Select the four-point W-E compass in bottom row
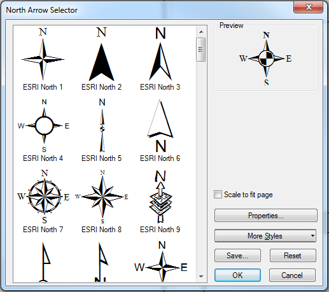 (161, 261)
